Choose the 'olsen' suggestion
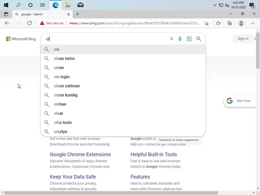260x195 pixels. click(x=123, y=68)
